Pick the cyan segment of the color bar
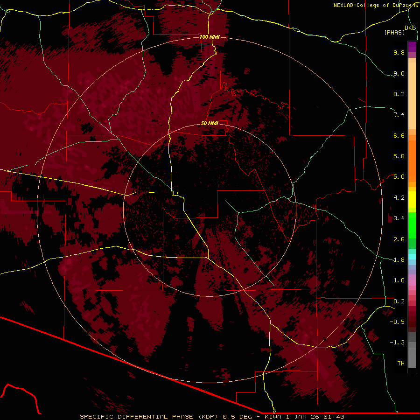 pos(412,257)
